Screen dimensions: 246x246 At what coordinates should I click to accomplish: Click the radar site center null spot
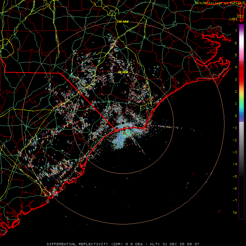point(123,123)
